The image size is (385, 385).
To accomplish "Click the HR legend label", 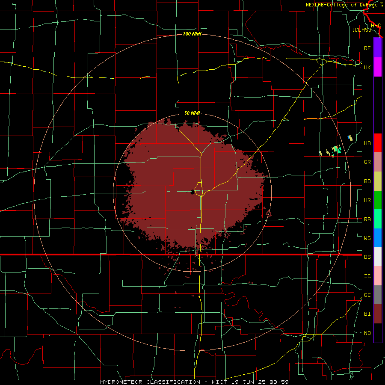I will tap(367, 200).
